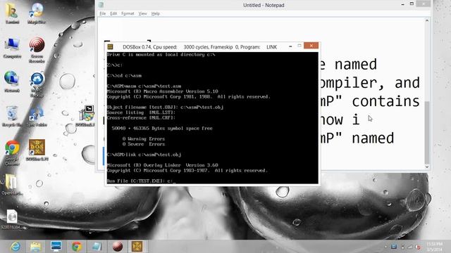
Task: Open the MagicDisc desktop shortcut
Action: point(37,13)
